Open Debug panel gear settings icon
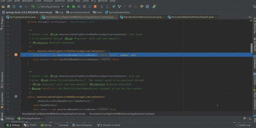256x128 pixels. coord(244,118)
